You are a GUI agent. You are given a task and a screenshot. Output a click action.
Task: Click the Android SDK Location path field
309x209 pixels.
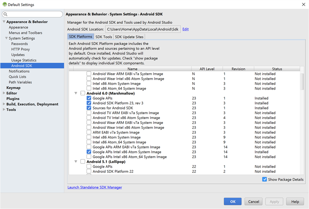(x=143, y=30)
